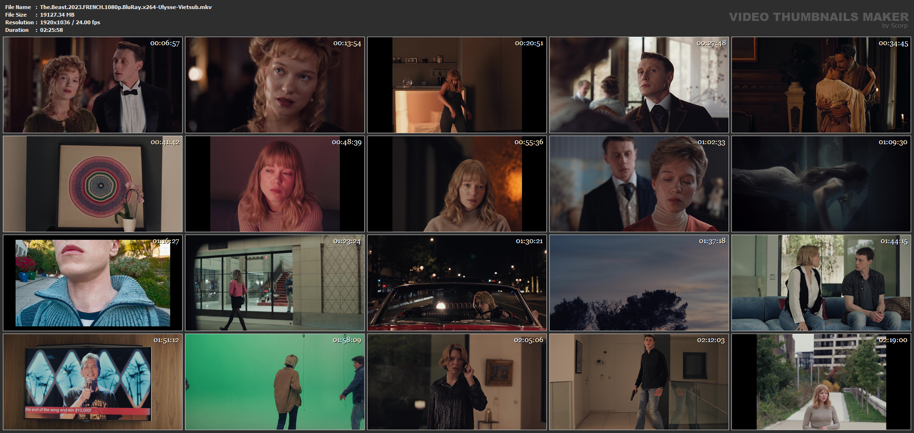Viewport: 914px width, 433px height.
Task: Select the thumbnail stamped 00:55:36
Action: click(x=457, y=184)
